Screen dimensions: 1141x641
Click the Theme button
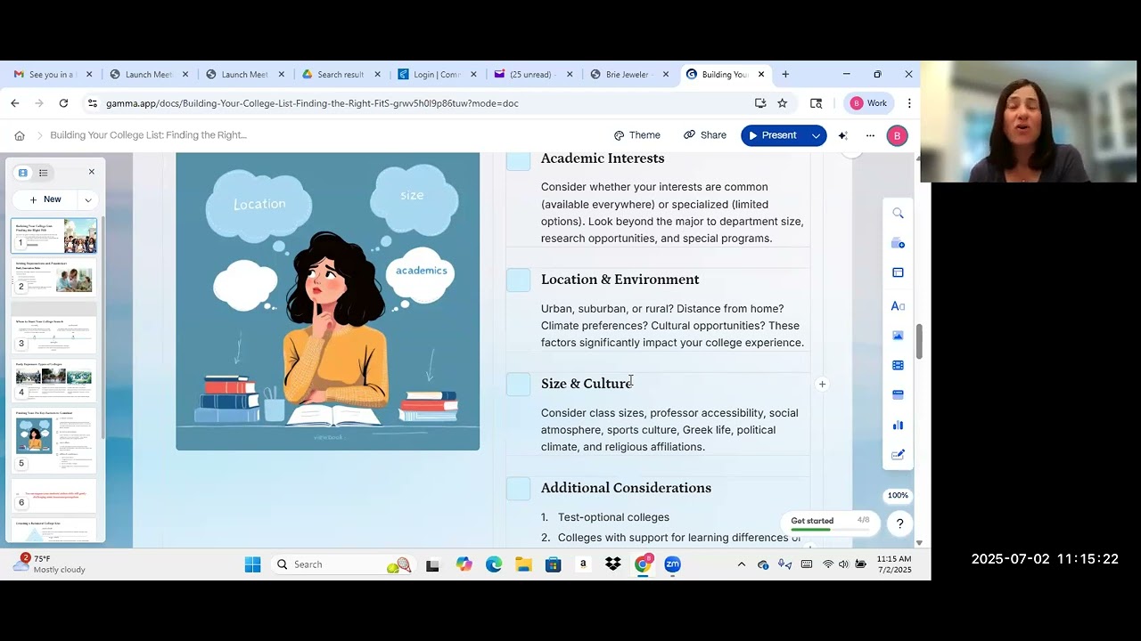pyautogui.click(x=637, y=135)
